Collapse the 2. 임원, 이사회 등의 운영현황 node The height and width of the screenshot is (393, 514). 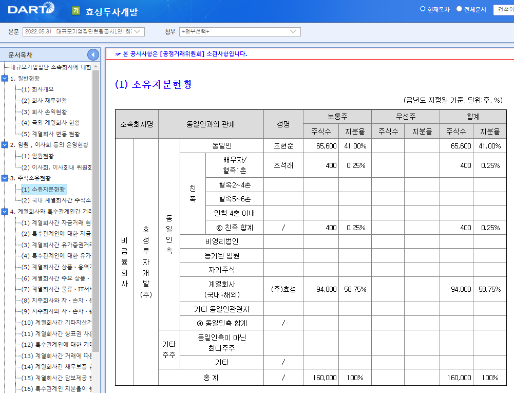pyautogui.click(x=5, y=145)
